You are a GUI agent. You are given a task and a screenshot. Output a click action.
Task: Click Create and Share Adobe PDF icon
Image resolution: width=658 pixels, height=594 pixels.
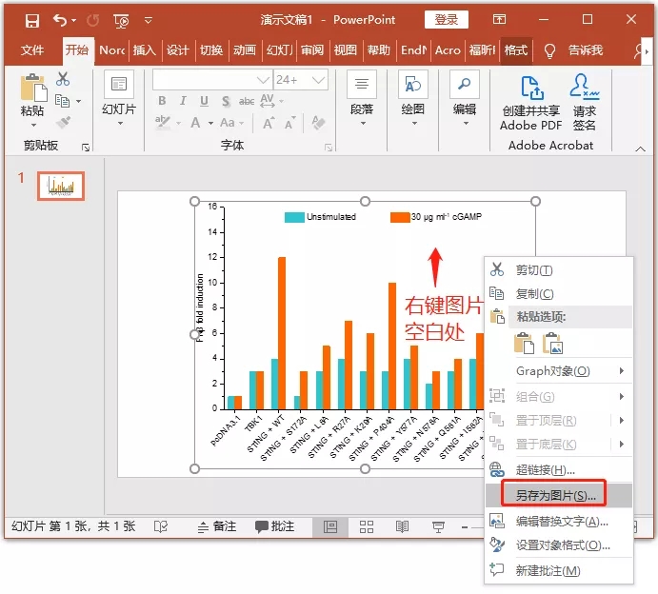tap(530, 89)
